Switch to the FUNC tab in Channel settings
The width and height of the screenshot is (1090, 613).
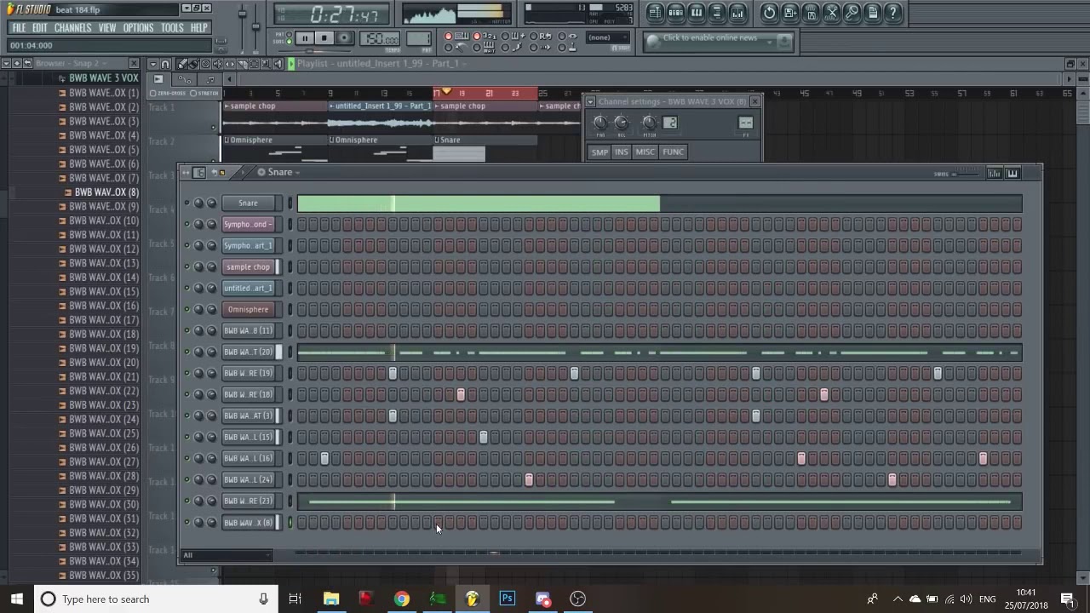click(673, 152)
